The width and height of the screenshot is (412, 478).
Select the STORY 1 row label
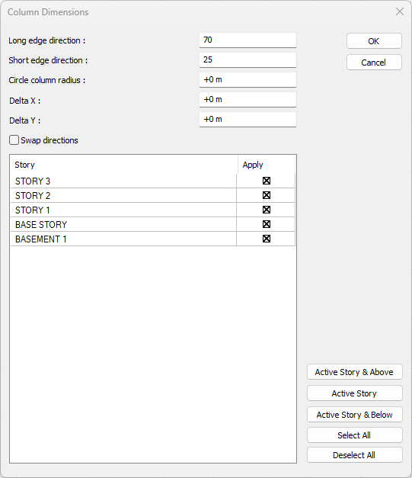click(32, 210)
